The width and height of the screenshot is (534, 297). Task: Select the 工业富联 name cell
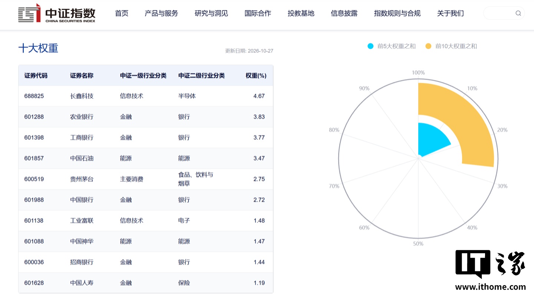click(x=82, y=220)
